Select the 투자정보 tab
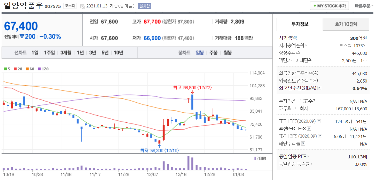Image resolution: width=376 pixels, height=180 pixels. 300,24
